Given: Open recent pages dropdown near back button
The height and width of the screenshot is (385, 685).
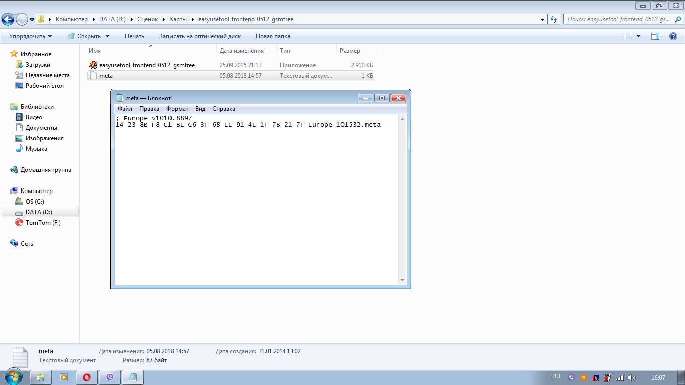Looking at the screenshot, I should coord(32,20).
